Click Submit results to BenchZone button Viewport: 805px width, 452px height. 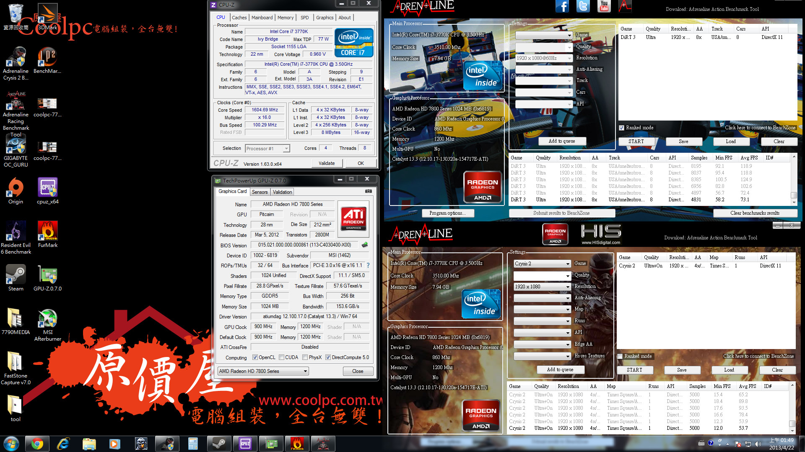[x=562, y=213]
